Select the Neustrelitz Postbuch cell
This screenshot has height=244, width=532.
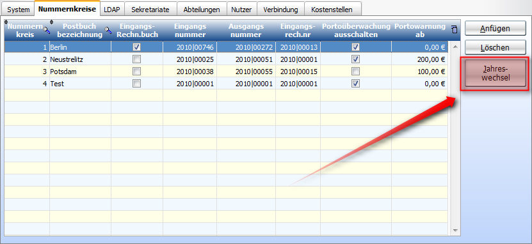pyautogui.click(x=81, y=59)
